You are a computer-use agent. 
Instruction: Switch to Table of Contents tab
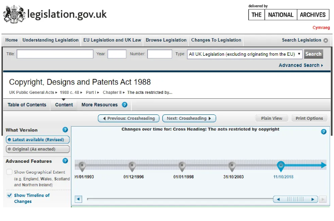27,105
